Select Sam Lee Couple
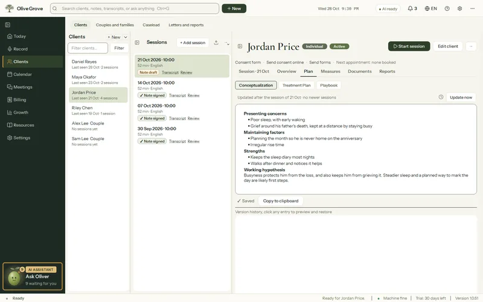483x302 pixels. click(98, 141)
